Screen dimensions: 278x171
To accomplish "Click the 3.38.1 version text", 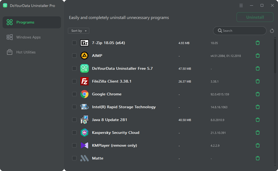I will (215, 82).
